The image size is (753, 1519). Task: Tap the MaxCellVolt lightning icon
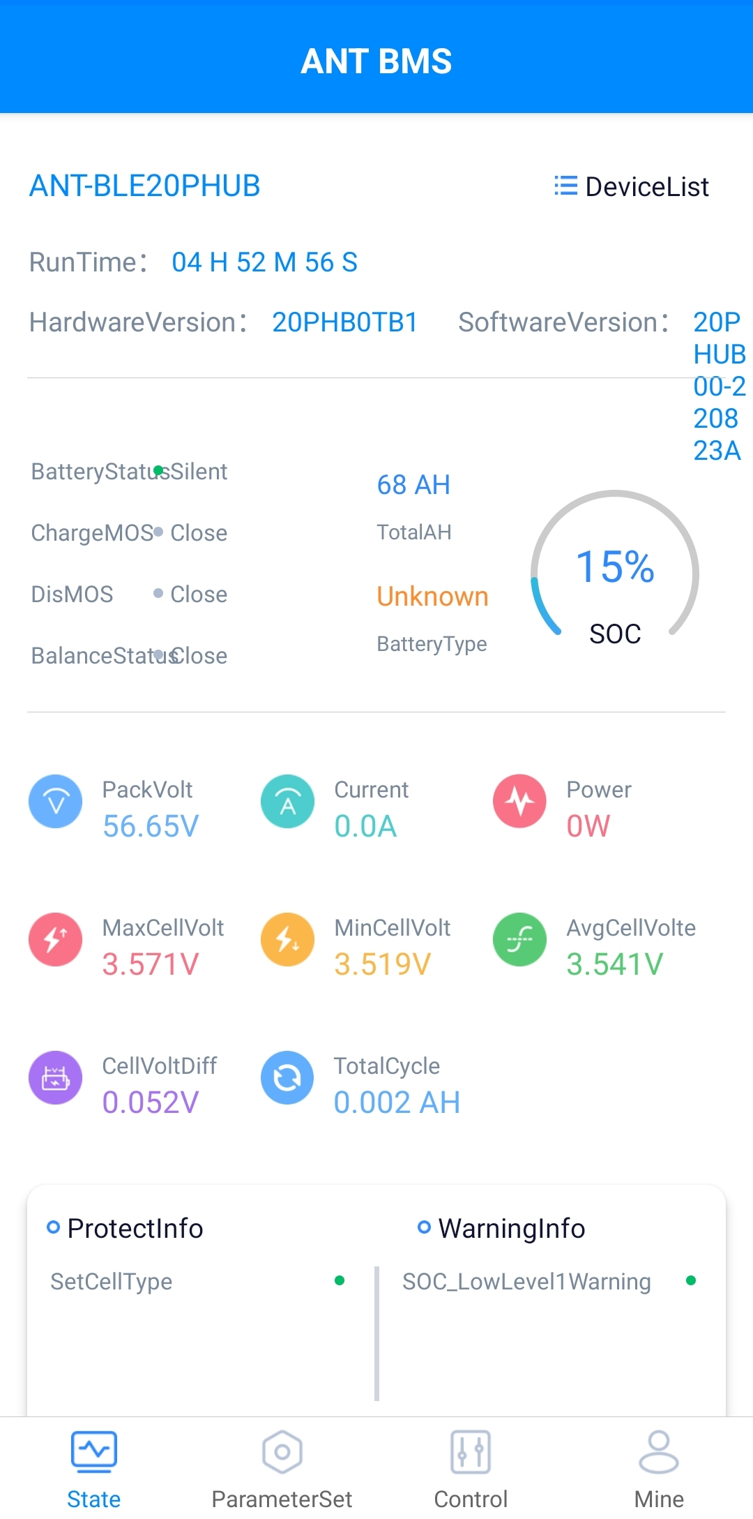point(55,940)
